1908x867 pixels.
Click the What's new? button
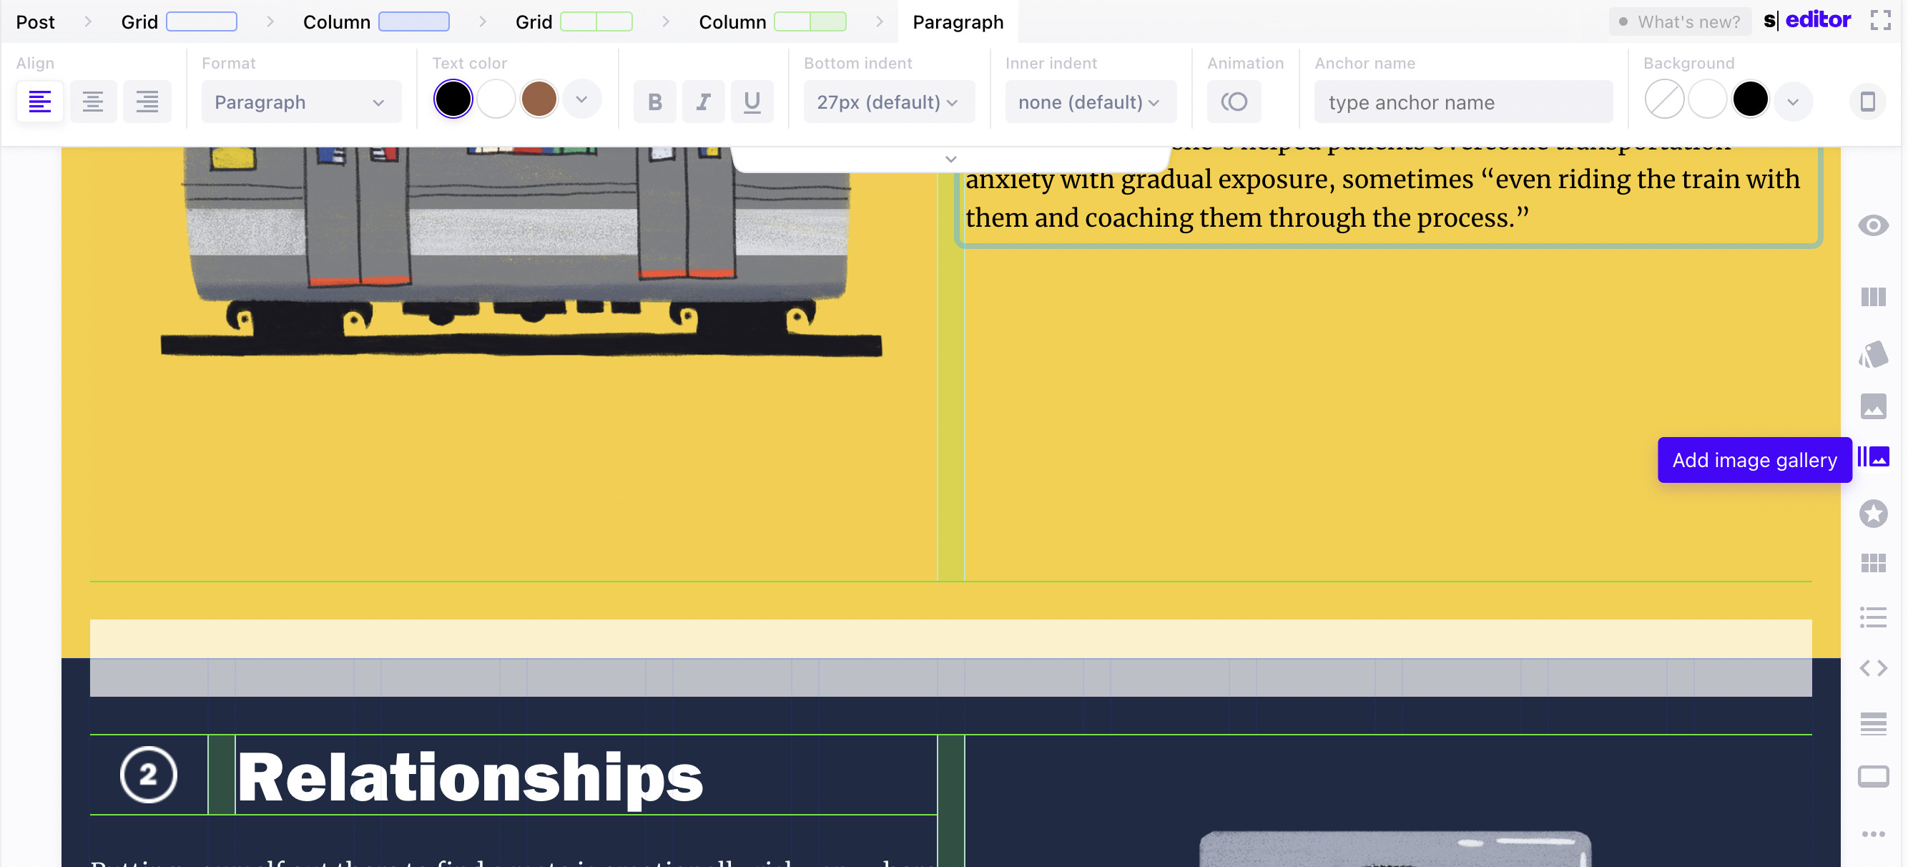click(1679, 22)
